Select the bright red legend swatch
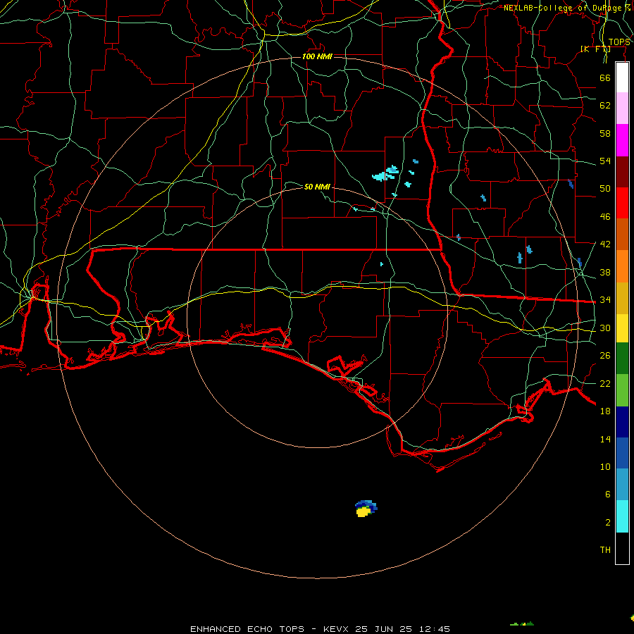 (622, 203)
